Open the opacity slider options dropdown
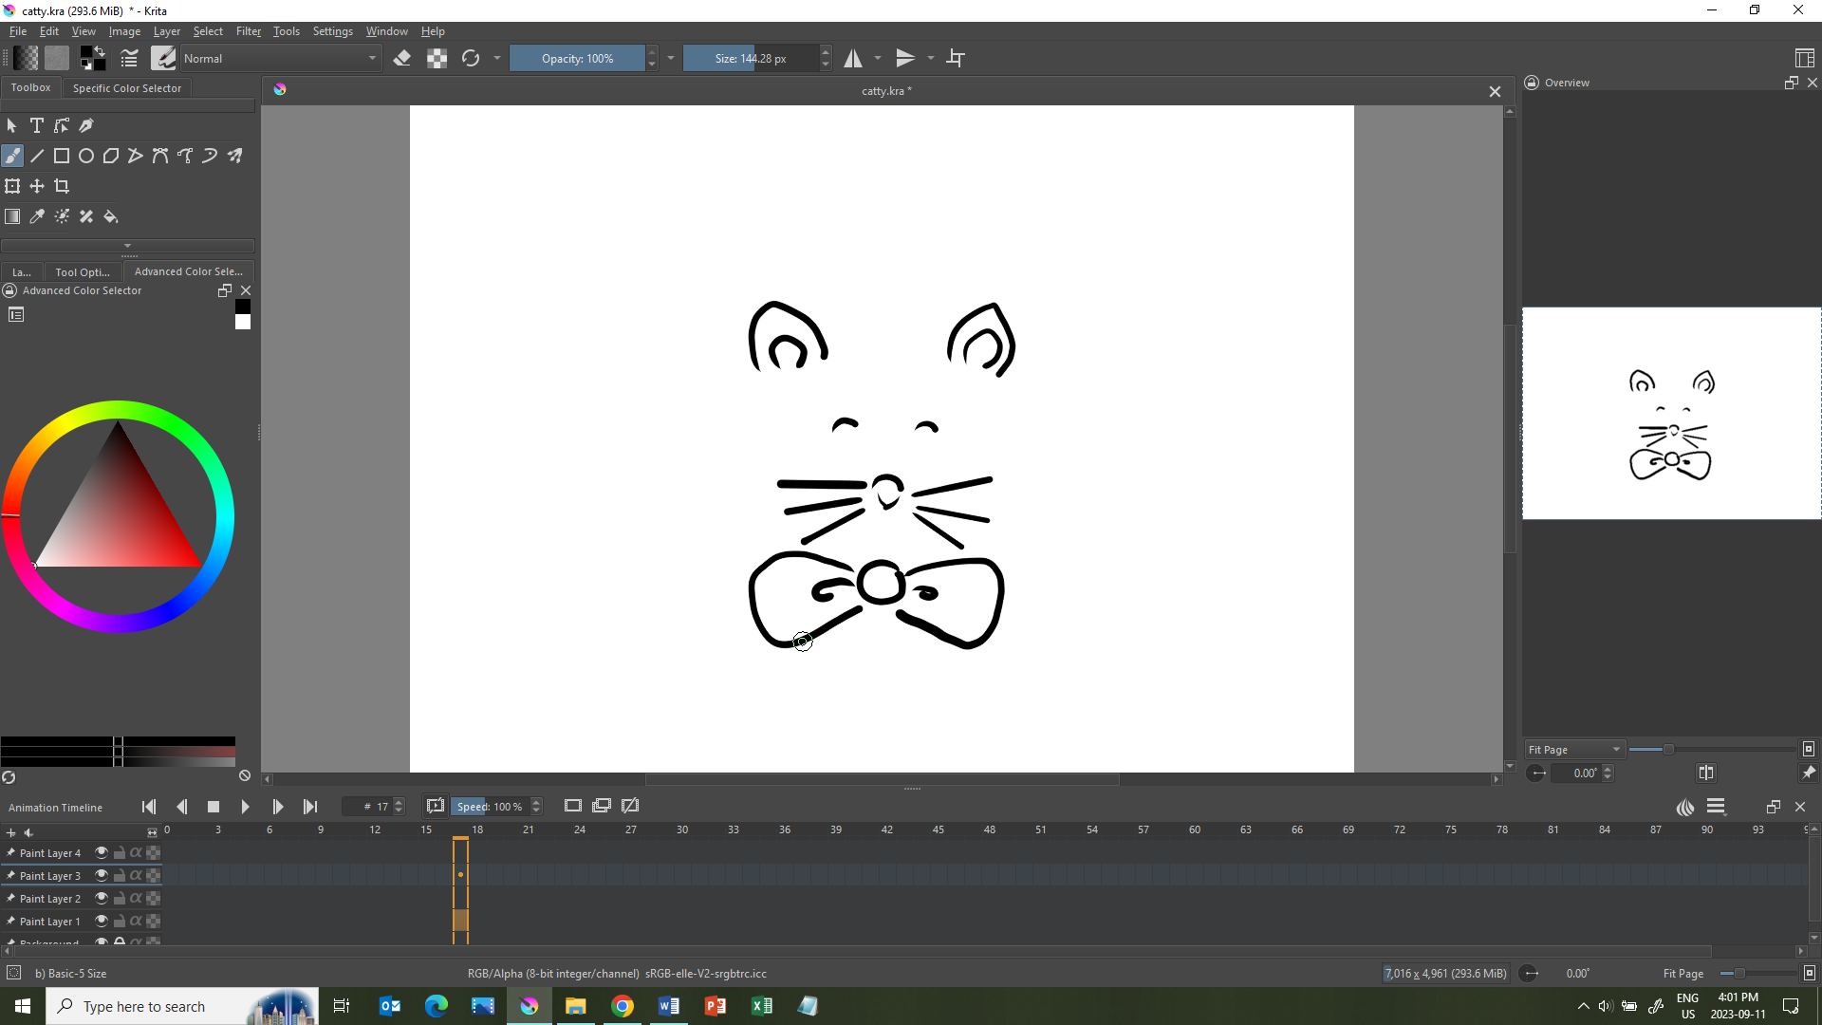 click(671, 58)
